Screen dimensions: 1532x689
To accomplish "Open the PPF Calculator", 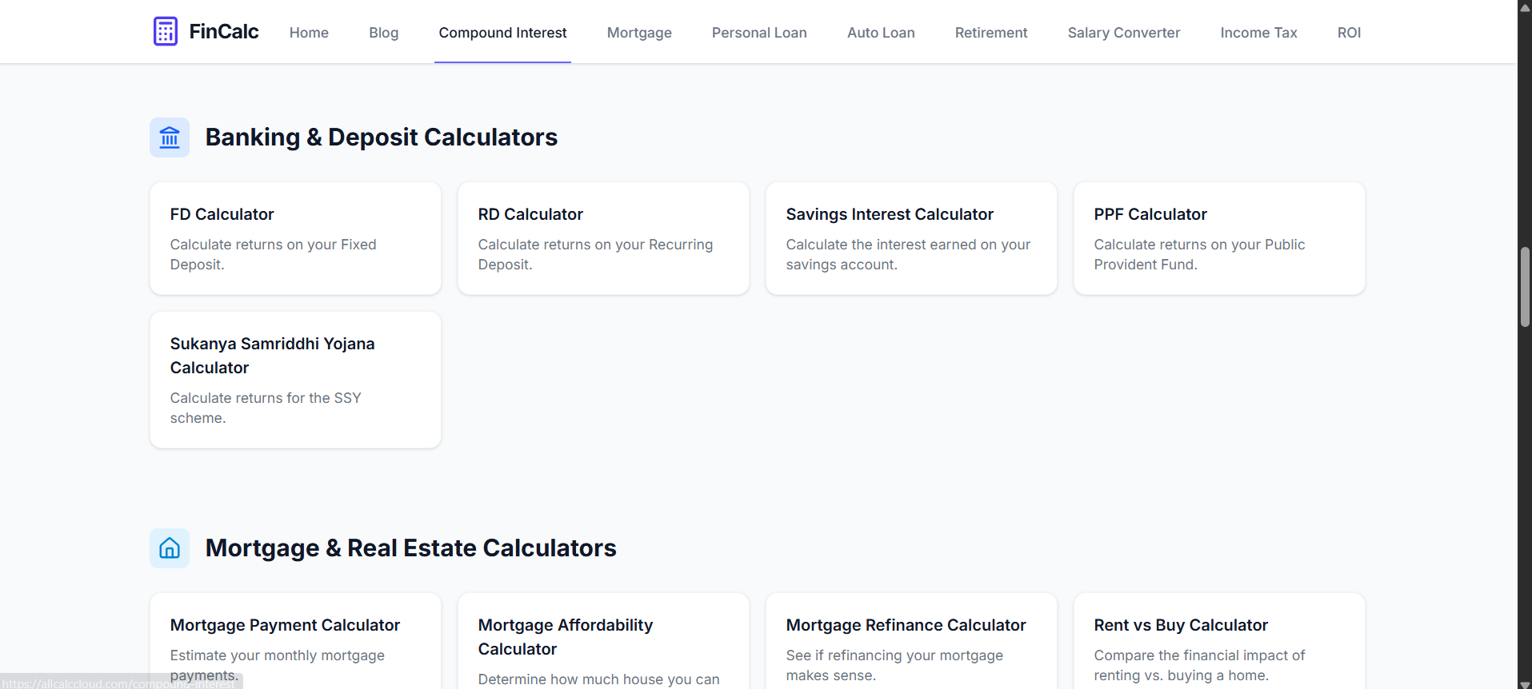I will tap(1218, 237).
